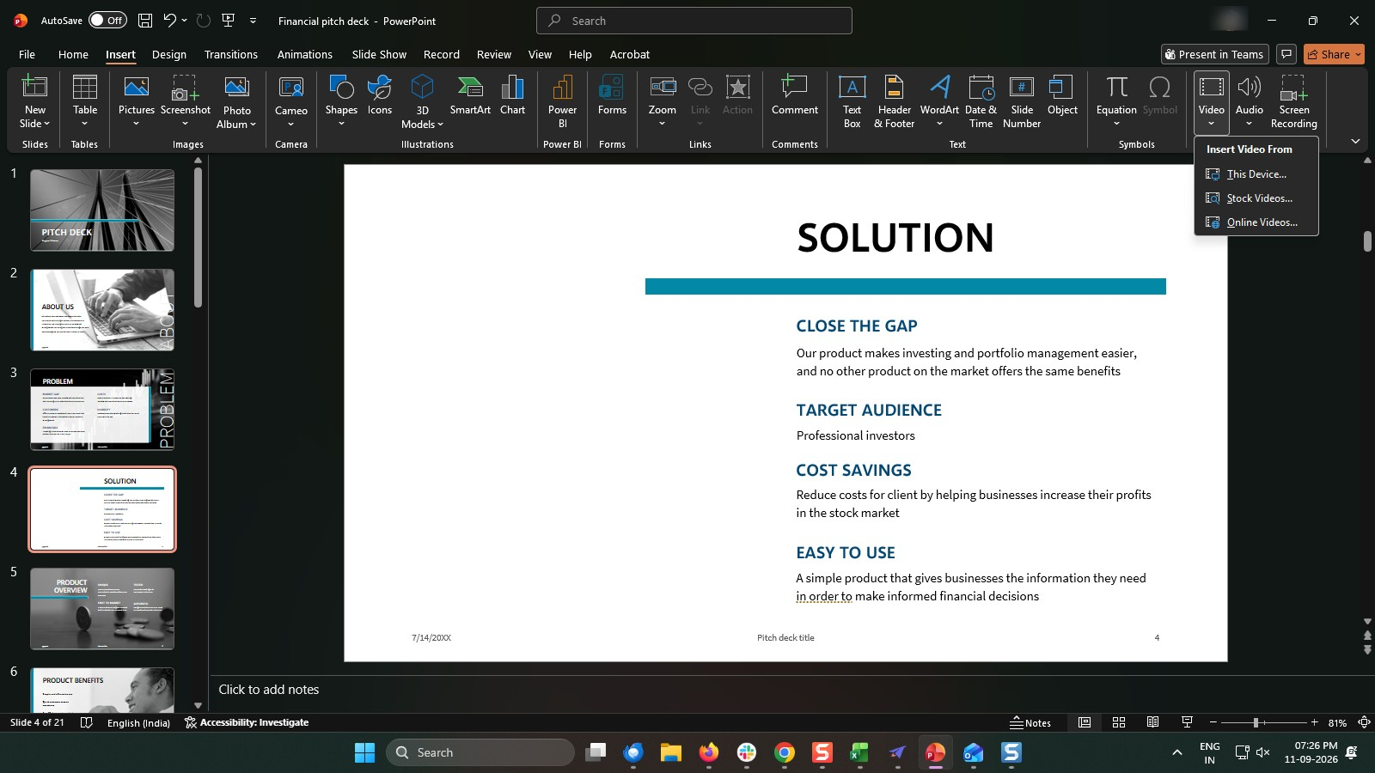1375x773 pixels.
Task: Insert a SmartArt graphic
Action: (x=470, y=95)
